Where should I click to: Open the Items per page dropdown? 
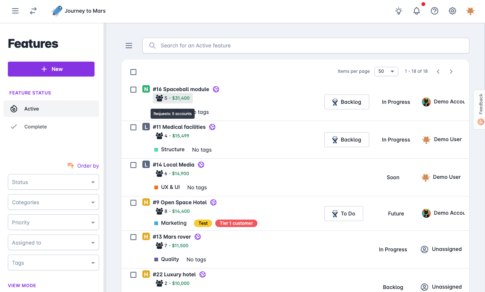(386, 71)
